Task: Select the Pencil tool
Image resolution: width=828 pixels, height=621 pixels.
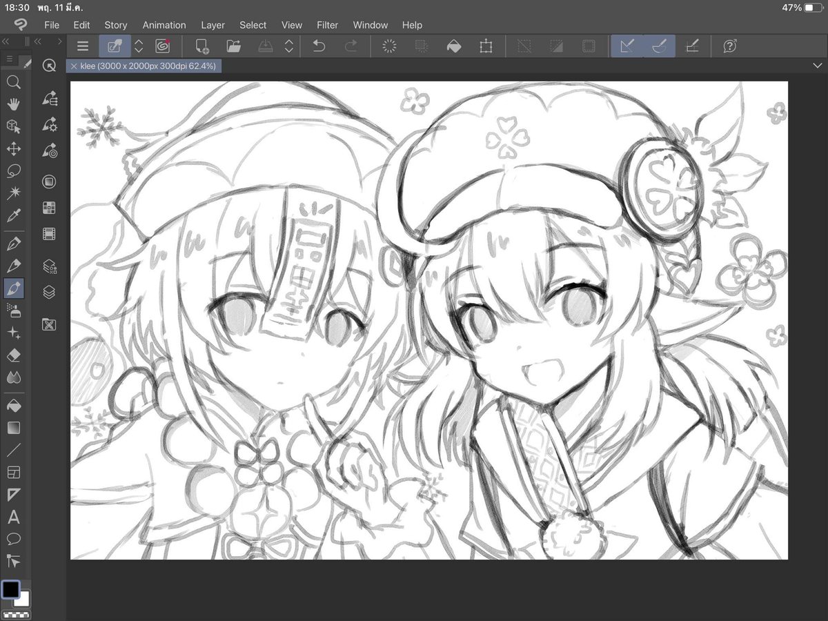Action: tap(13, 266)
